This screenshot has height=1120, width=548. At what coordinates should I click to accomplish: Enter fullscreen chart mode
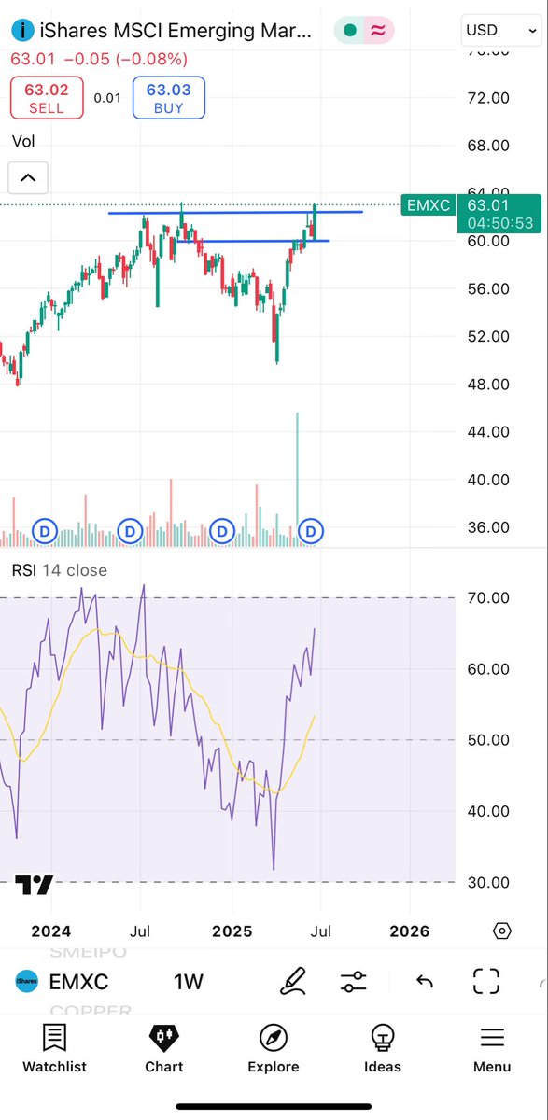click(486, 981)
